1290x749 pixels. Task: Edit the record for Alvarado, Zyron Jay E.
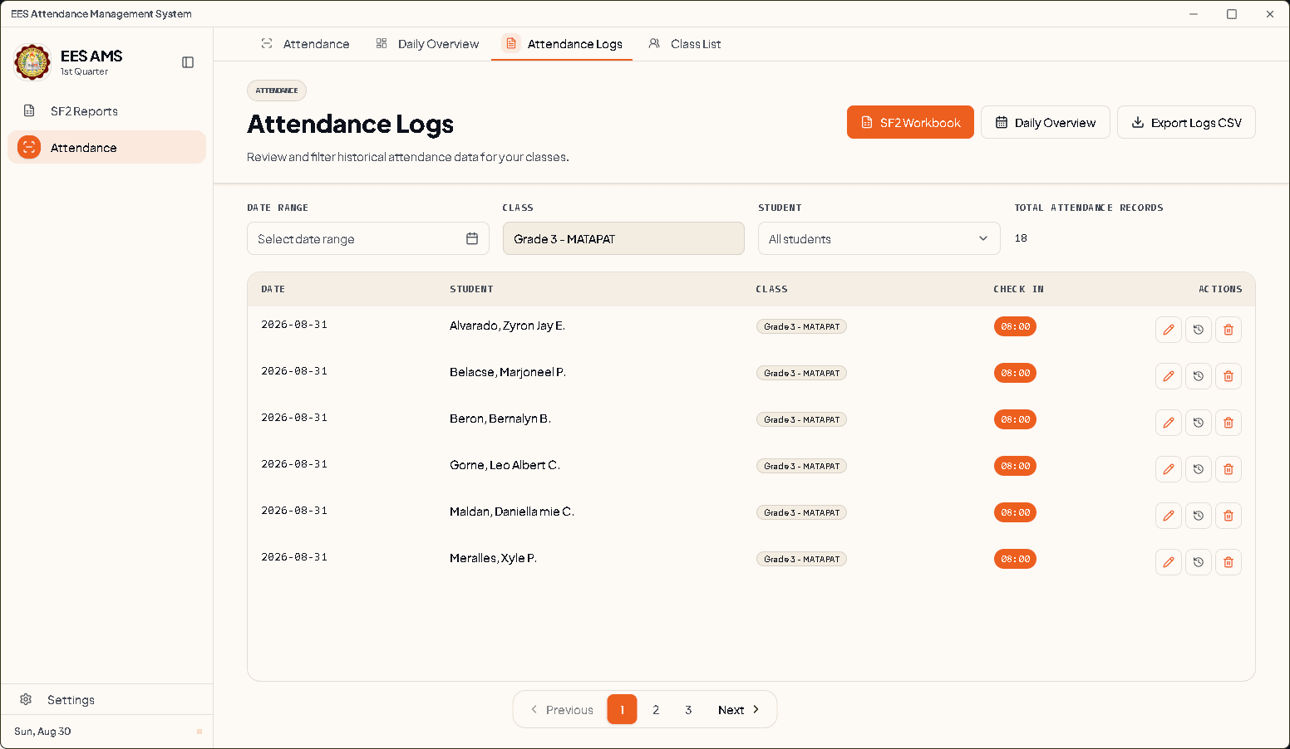pyautogui.click(x=1169, y=330)
